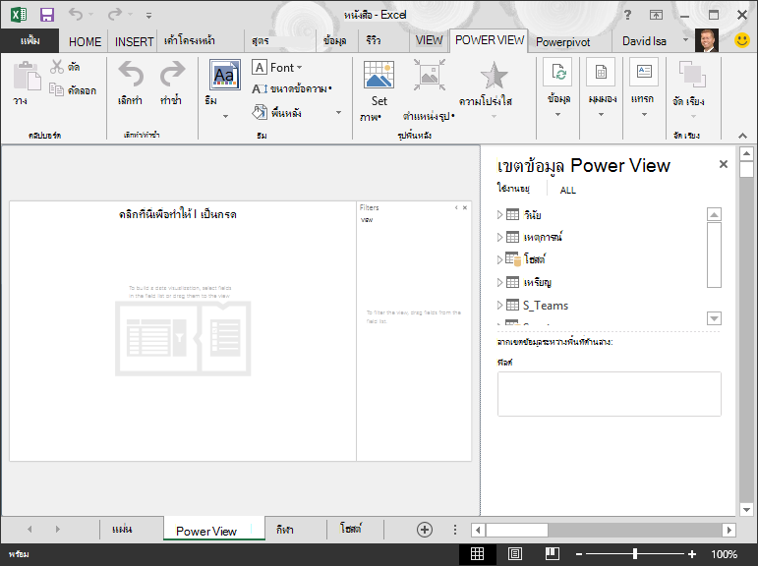Image resolution: width=758 pixels, height=566 pixels.
Task: Open Help question mark
Action: coord(627,15)
